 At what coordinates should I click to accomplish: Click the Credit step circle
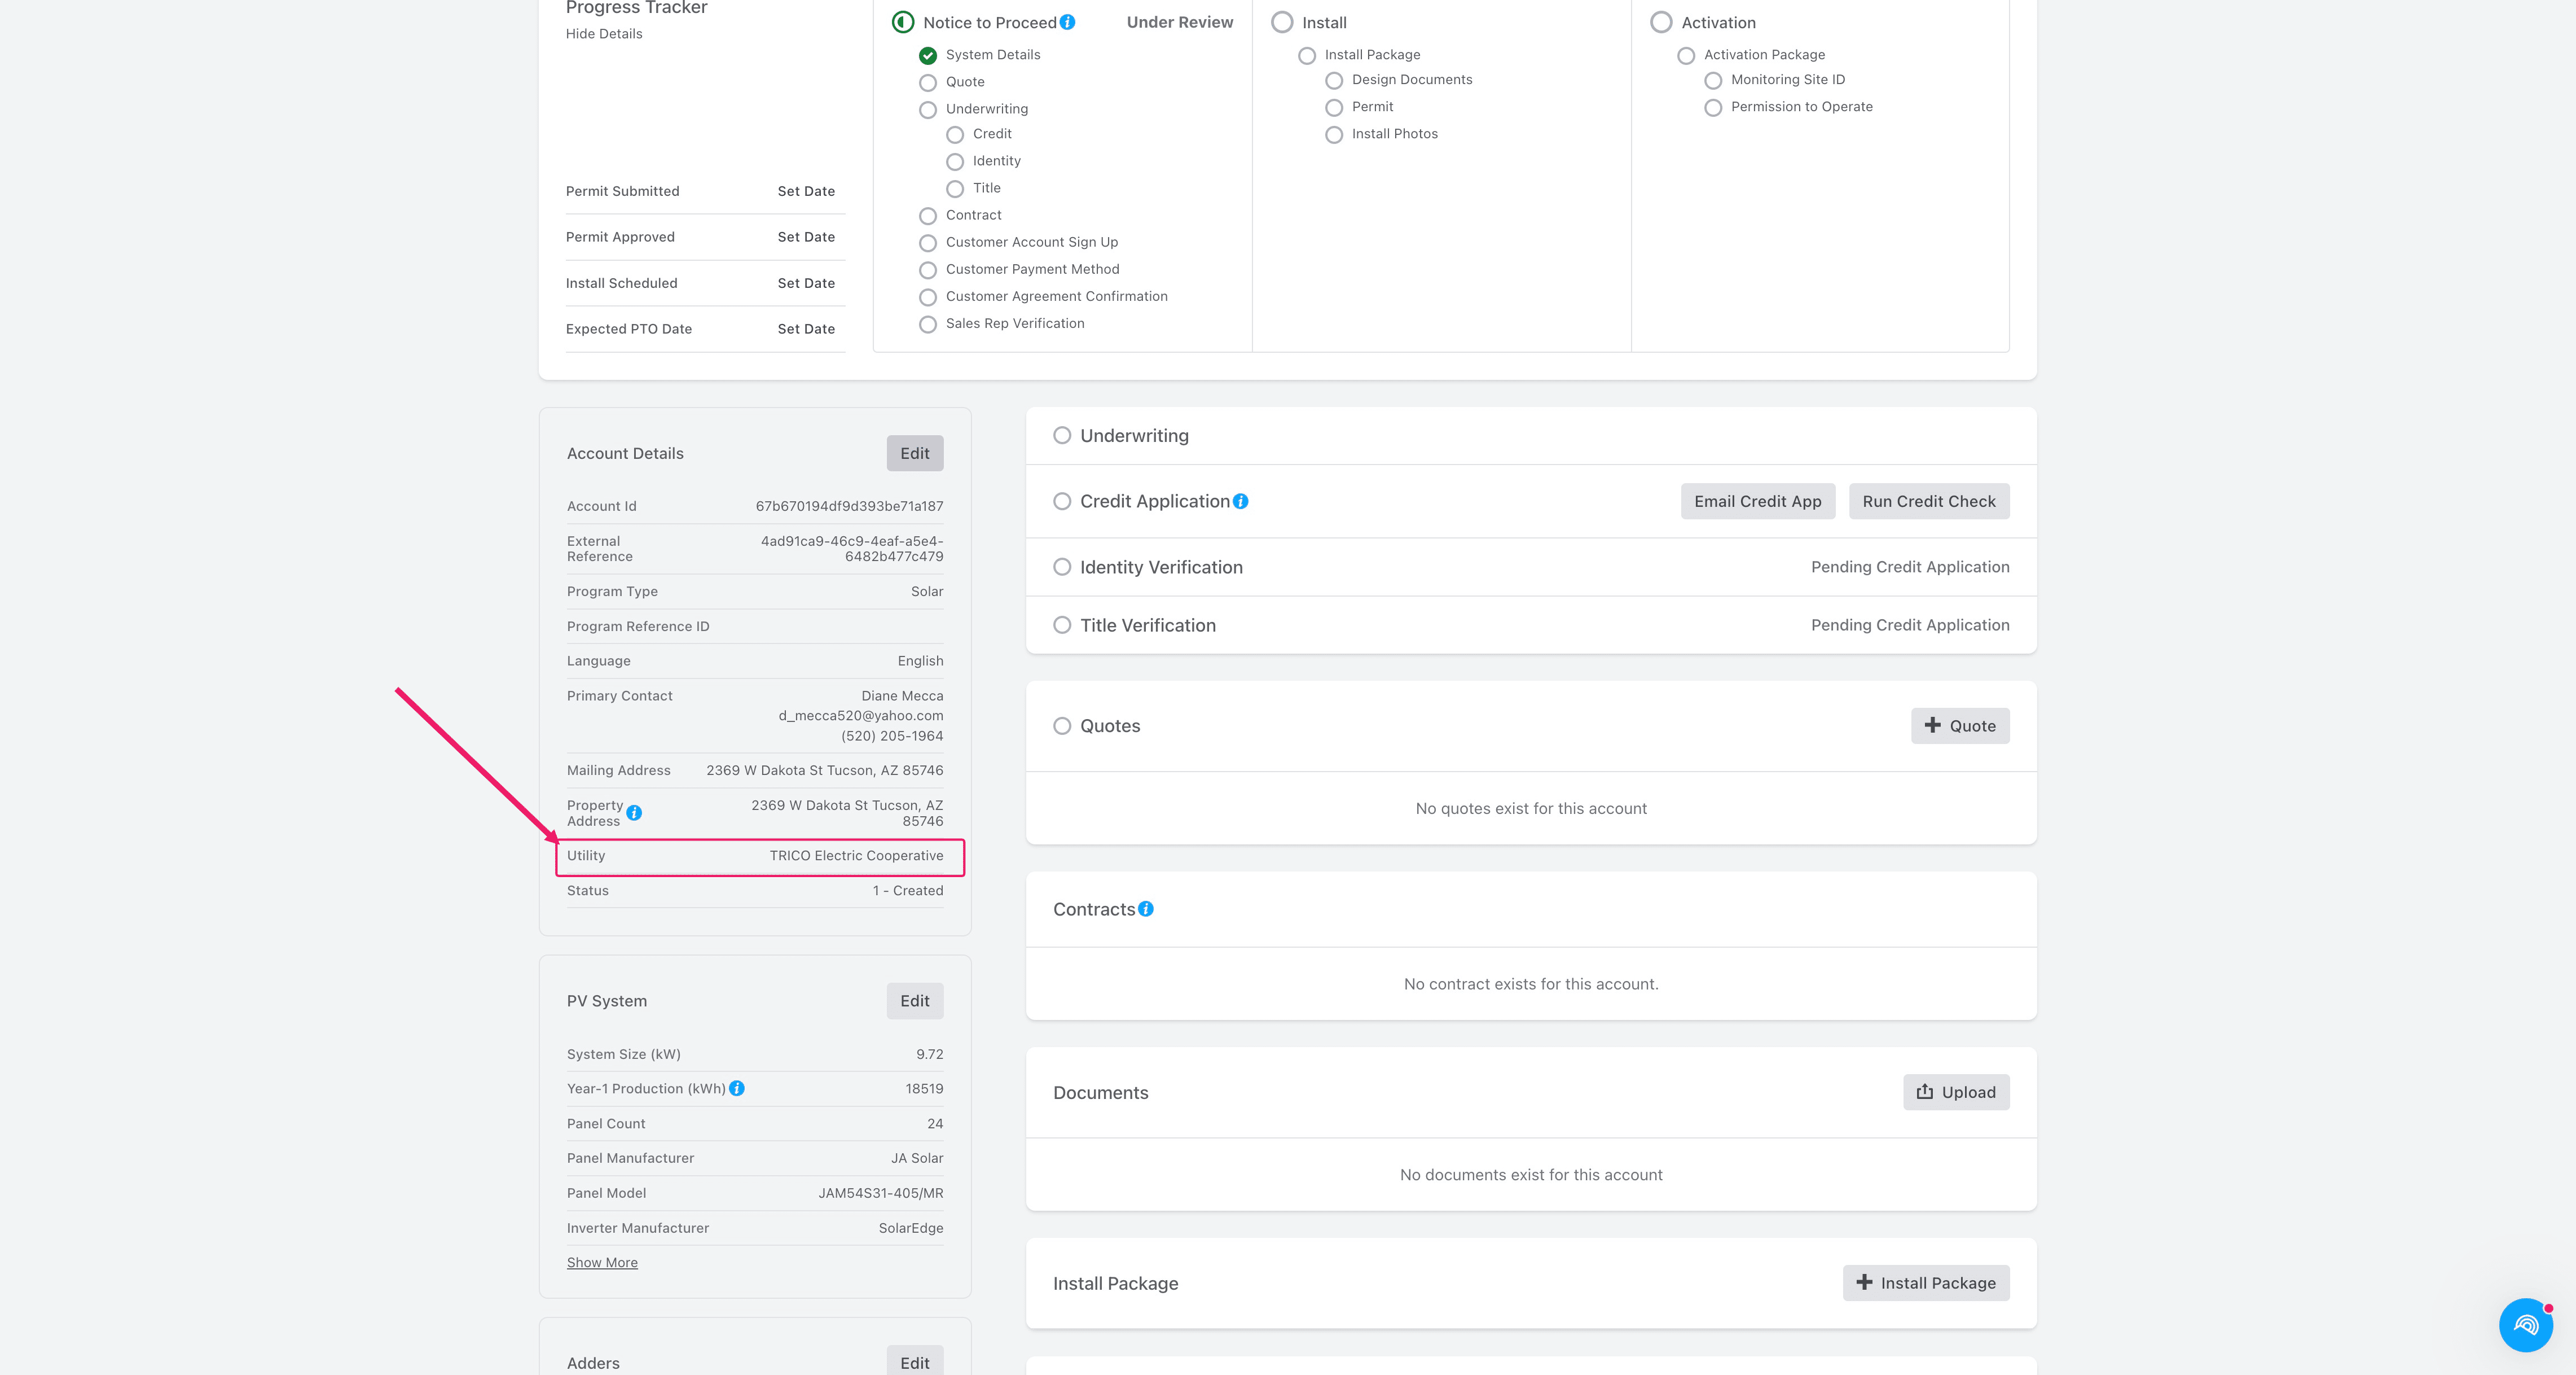(x=955, y=134)
